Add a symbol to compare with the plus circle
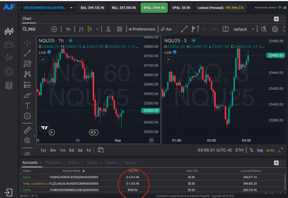Screen dimensions: 288x198 coord(54,29)
